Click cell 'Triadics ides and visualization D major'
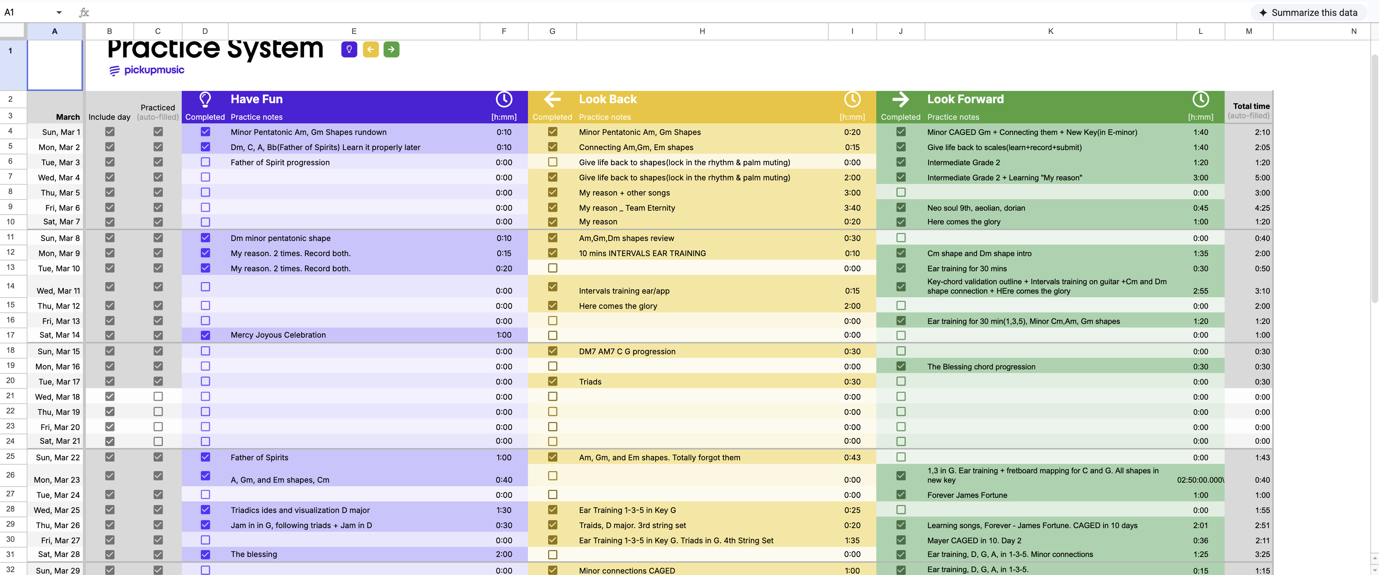The width and height of the screenshot is (1379, 575). tap(354, 510)
